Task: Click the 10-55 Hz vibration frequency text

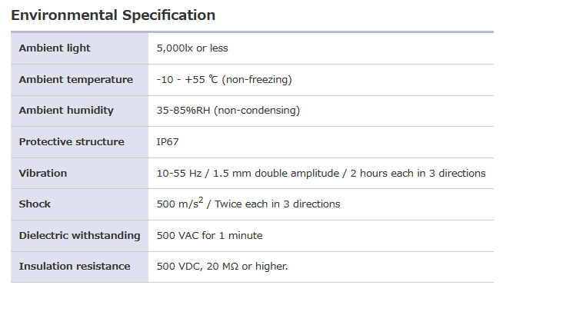Action: click(x=183, y=174)
